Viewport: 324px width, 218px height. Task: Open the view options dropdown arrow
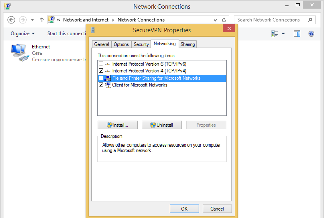283,33
